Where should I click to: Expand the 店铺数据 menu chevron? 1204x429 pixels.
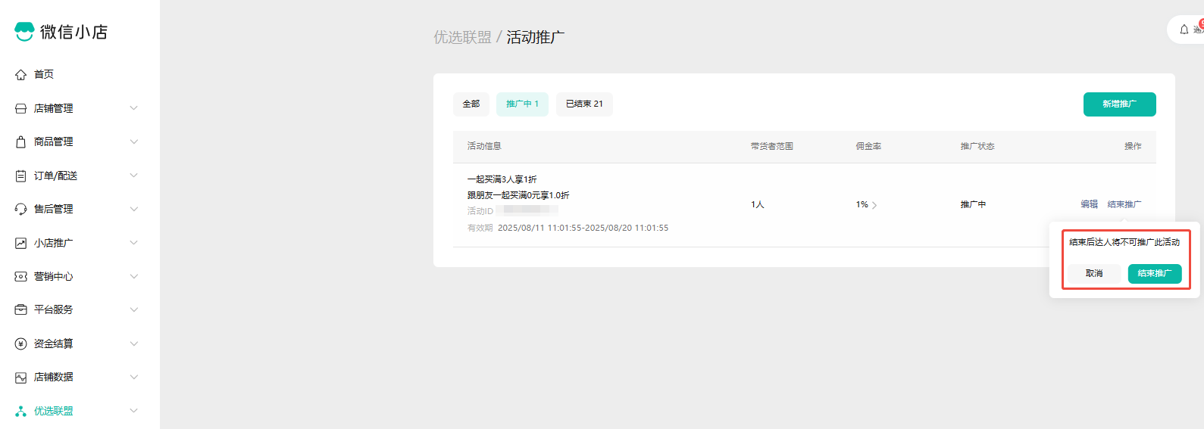click(x=134, y=377)
